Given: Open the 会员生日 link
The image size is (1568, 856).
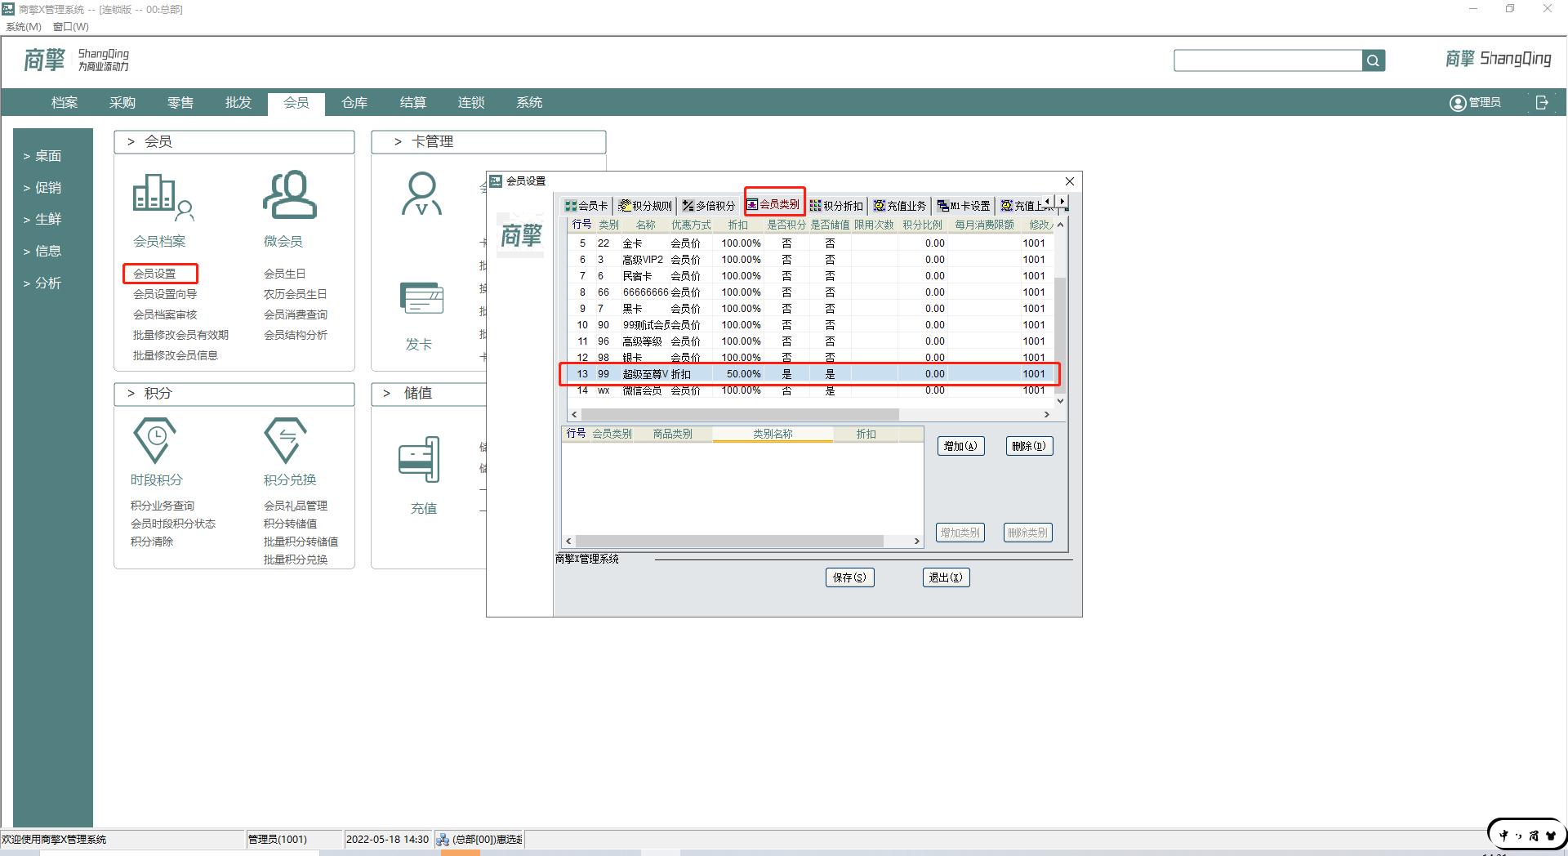Looking at the screenshot, I should (284, 274).
